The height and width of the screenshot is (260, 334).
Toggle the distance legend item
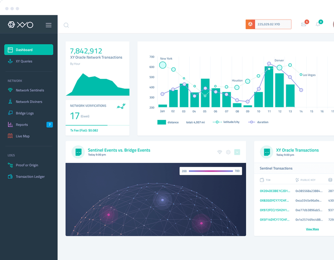point(168,122)
